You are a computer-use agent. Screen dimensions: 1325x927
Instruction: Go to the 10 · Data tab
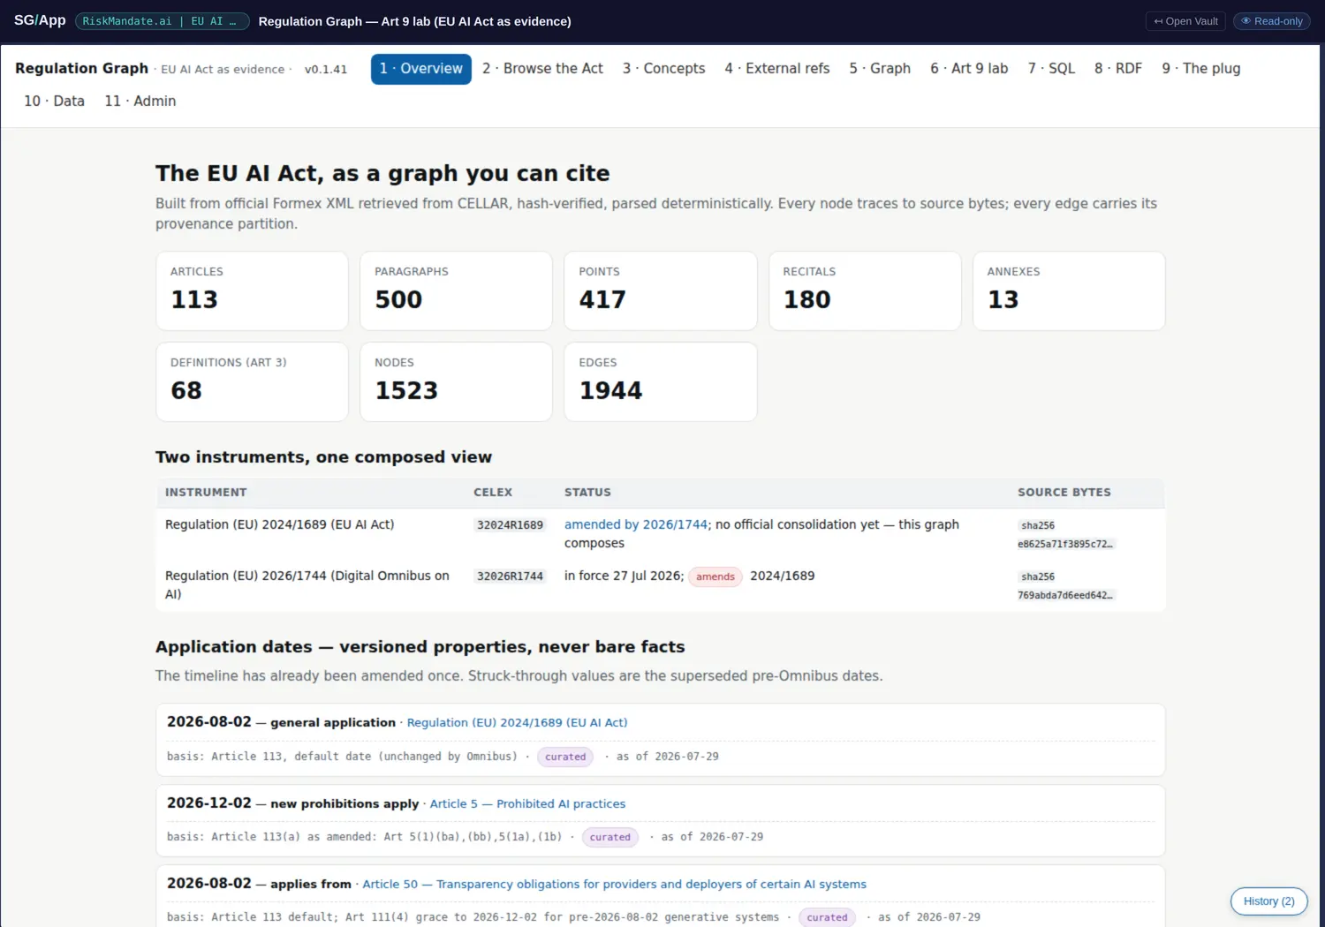pos(54,102)
